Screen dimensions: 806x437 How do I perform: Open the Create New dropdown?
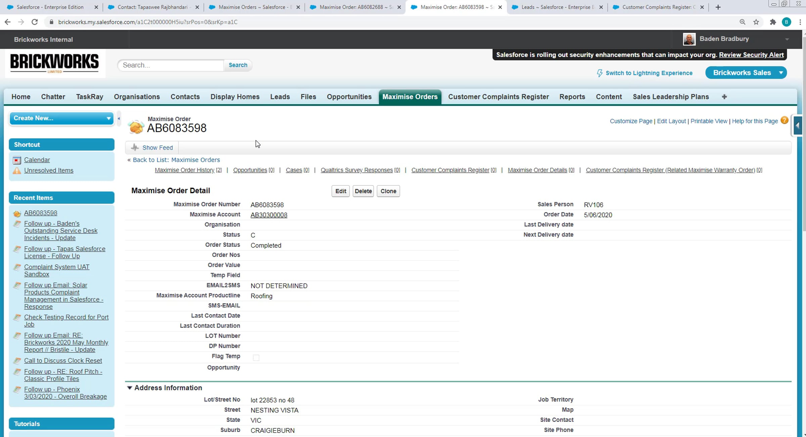pyautogui.click(x=61, y=118)
